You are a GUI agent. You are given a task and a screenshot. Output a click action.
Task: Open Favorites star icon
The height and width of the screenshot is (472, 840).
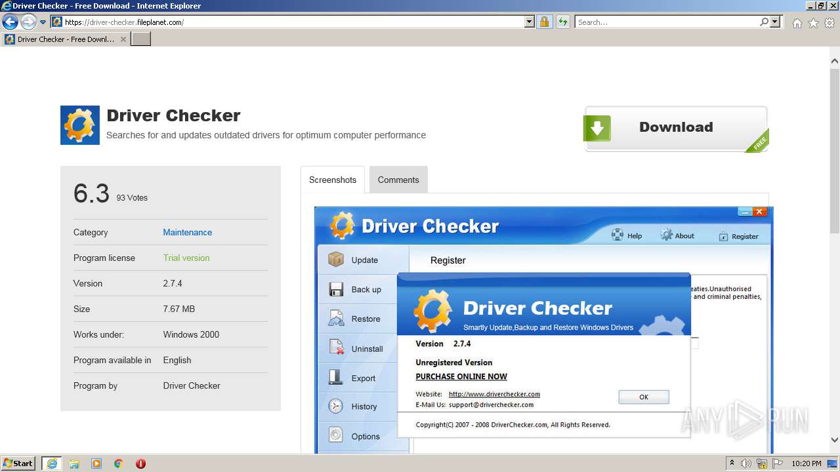point(813,23)
